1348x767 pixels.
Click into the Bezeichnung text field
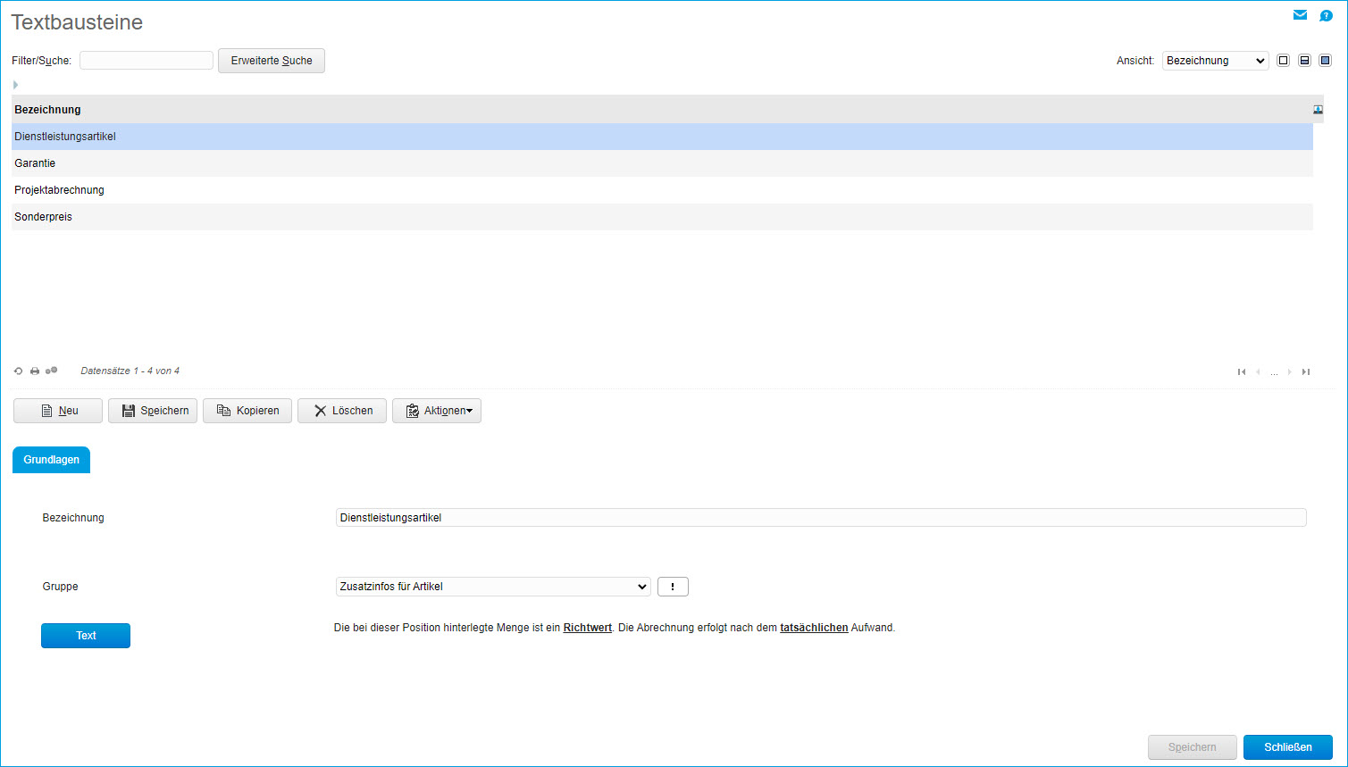coord(821,518)
